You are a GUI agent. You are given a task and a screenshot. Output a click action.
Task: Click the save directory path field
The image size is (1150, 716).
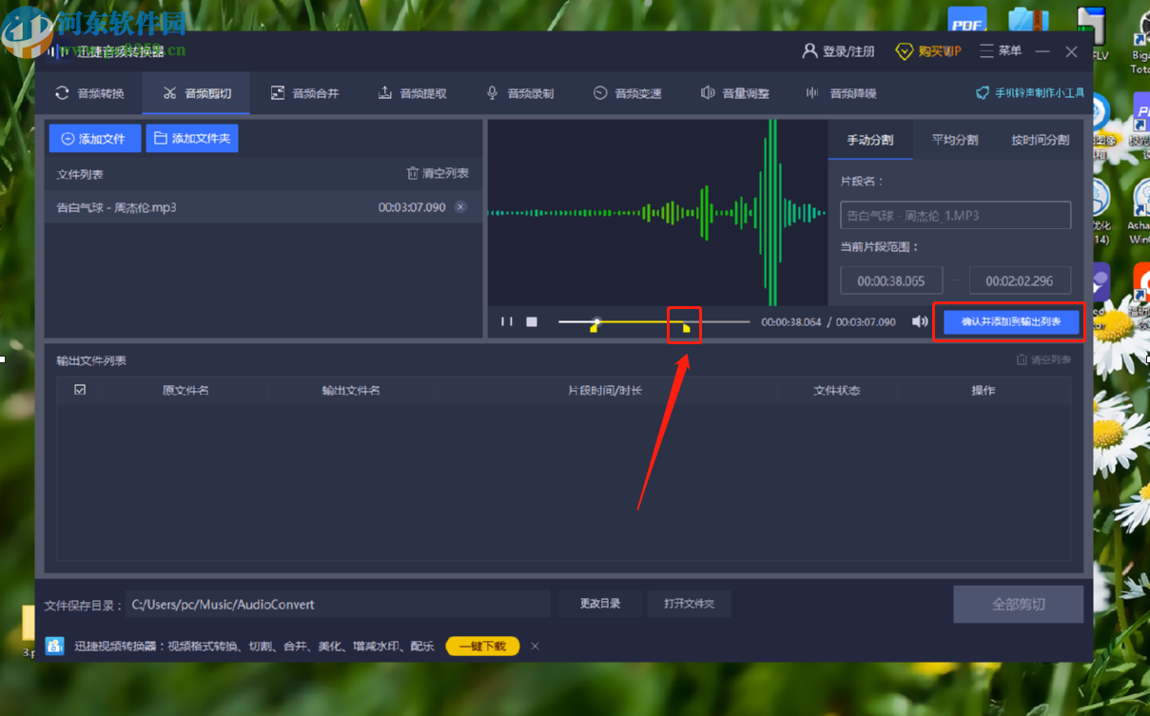(x=337, y=604)
